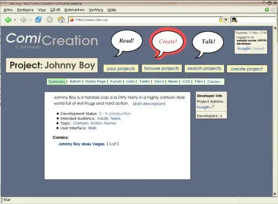
Task: Open the Verktyg menu
Action: (x=96, y=10)
